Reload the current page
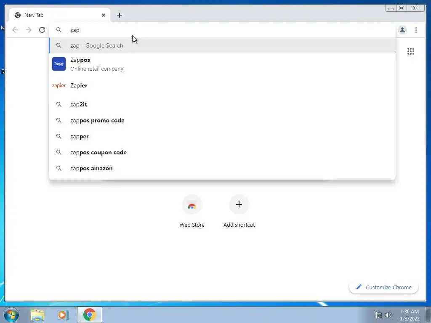Image resolution: width=431 pixels, height=323 pixels. coord(42,30)
